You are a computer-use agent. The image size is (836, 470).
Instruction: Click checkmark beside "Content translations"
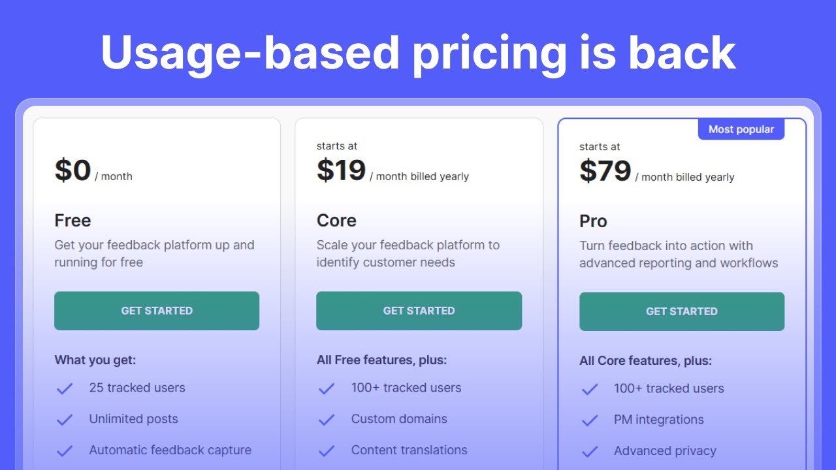pos(327,451)
